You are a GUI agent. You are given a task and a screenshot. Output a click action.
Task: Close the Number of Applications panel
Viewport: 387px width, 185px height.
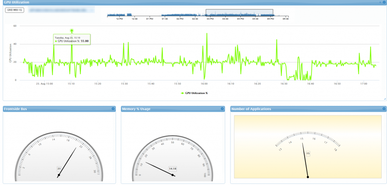click(384, 109)
